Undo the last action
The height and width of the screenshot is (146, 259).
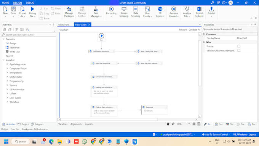point(56,8)
